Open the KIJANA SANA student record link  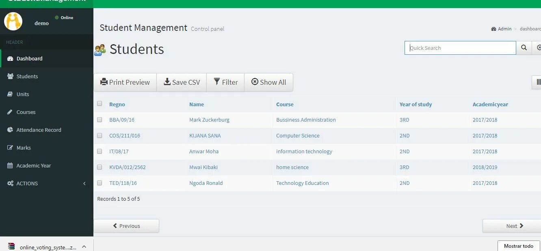point(205,135)
